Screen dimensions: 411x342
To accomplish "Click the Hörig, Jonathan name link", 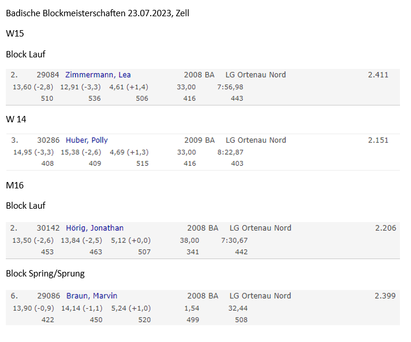I will (x=94, y=228).
